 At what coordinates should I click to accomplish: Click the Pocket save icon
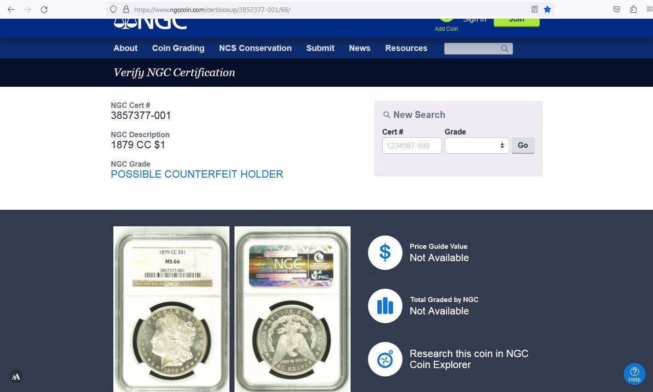click(617, 9)
